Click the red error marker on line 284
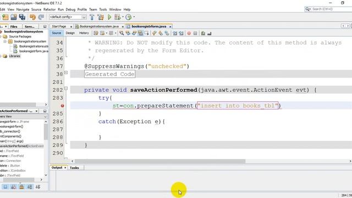Viewport: 352px width, 198px height. [62, 106]
